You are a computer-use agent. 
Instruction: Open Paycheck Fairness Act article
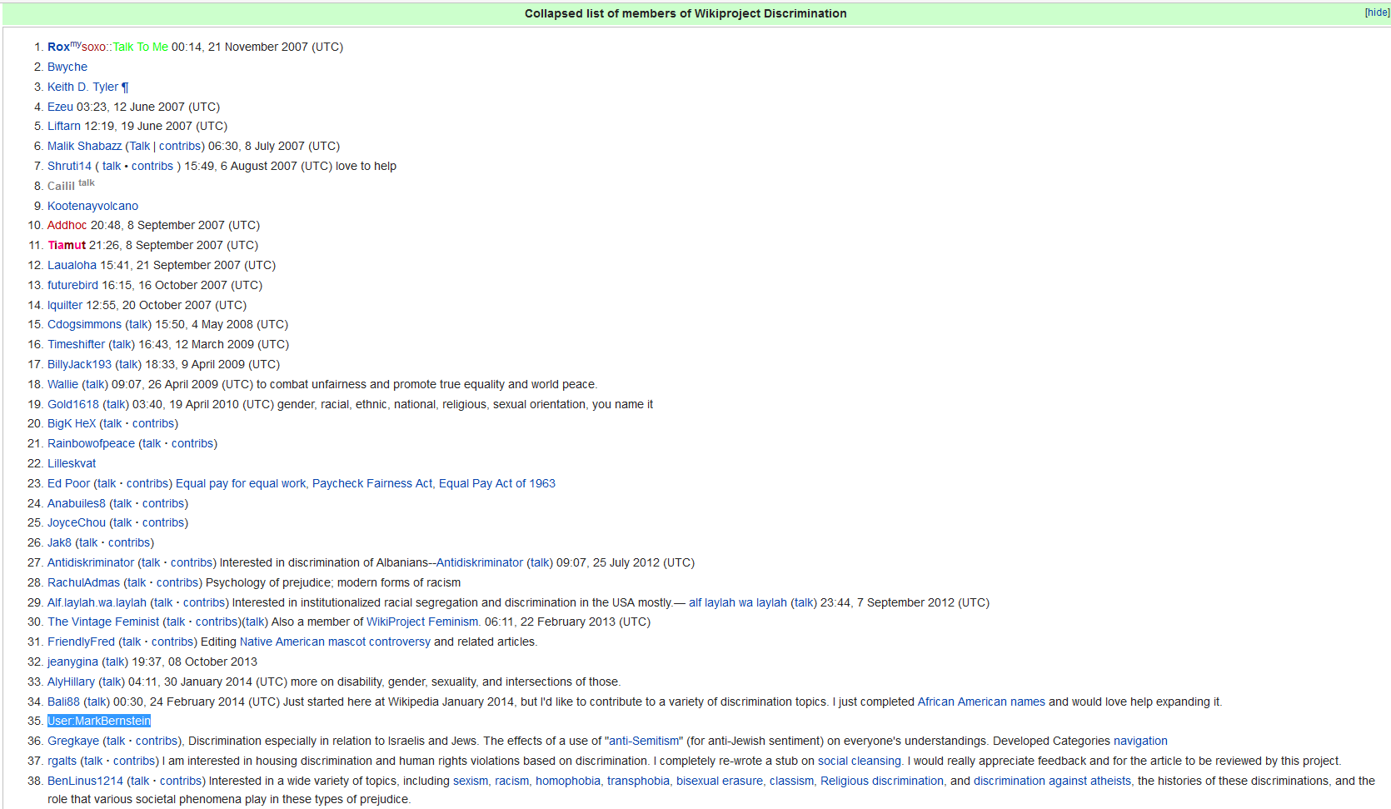coord(372,483)
